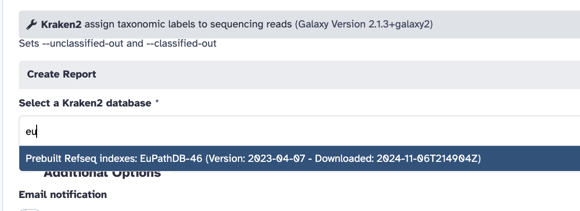Click the bold Kraken2 tool name
Viewport: 580px width, 211px height.
tap(57, 24)
